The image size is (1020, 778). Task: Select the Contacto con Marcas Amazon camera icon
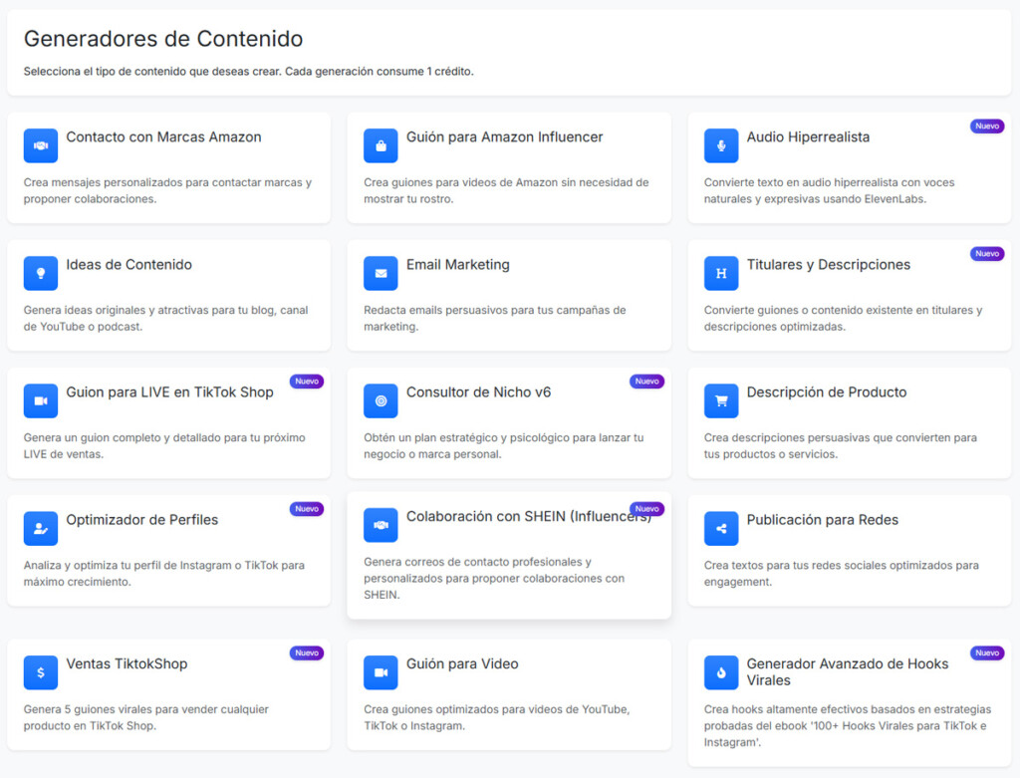click(40, 145)
